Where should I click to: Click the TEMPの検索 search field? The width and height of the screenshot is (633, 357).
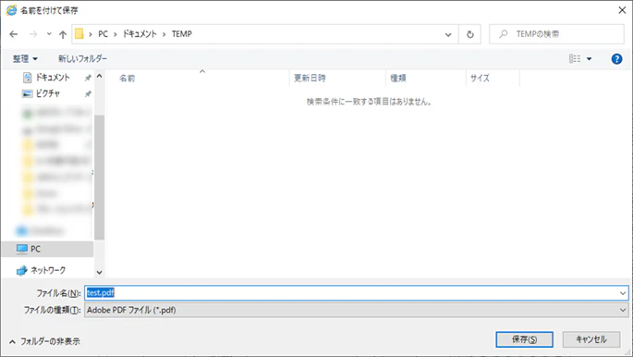[x=556, y=34]
